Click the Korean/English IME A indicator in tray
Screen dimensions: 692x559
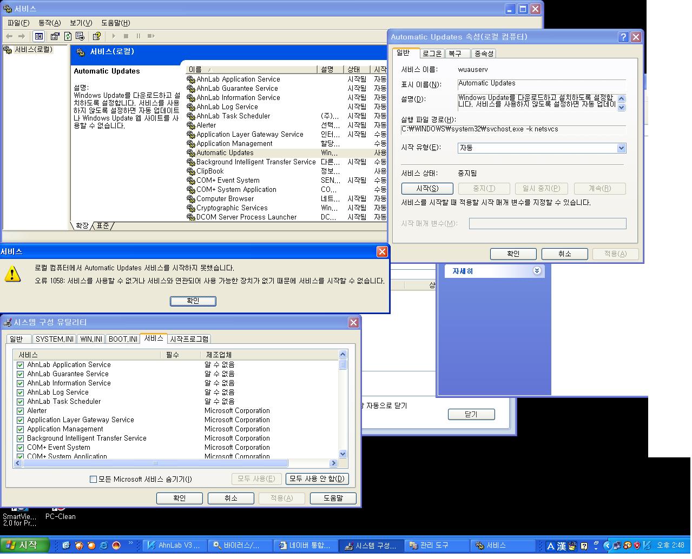click(x=551, y=546)
